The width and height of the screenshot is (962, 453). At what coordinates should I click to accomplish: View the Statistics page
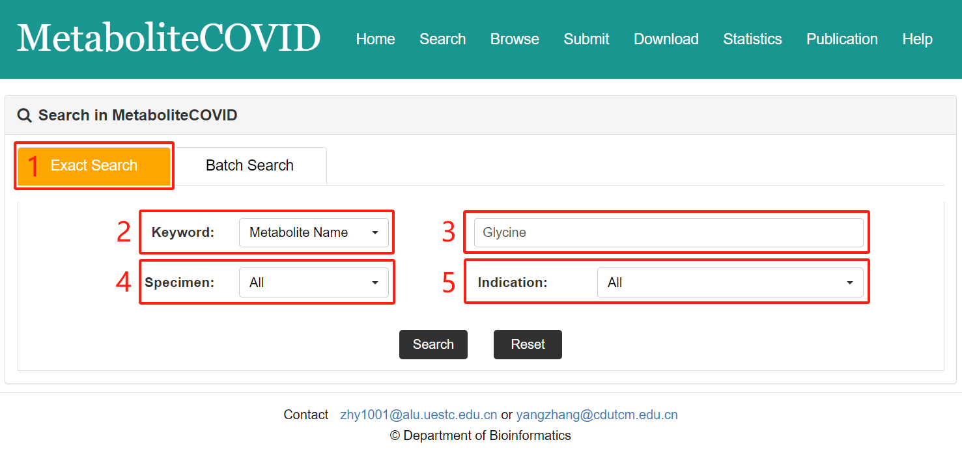[752, 39]
